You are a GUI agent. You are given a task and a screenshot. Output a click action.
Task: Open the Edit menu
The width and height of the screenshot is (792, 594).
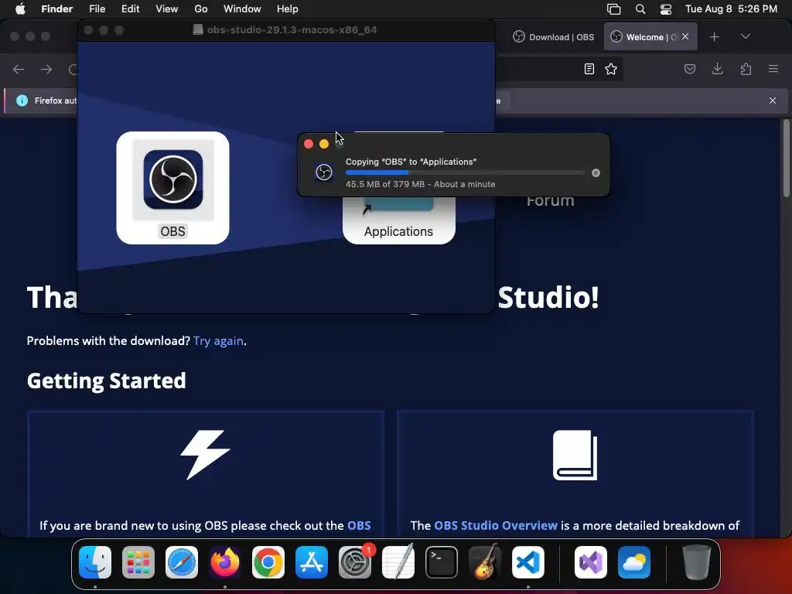coord(130,9)
